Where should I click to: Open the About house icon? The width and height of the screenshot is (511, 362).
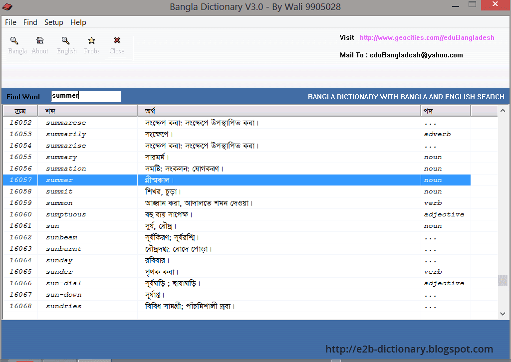[x=40, y=40]
